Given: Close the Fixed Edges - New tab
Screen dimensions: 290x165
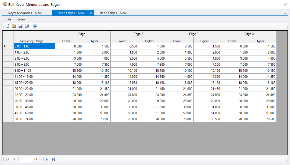Looking at the screenshot, I should [x=91, y=13].
